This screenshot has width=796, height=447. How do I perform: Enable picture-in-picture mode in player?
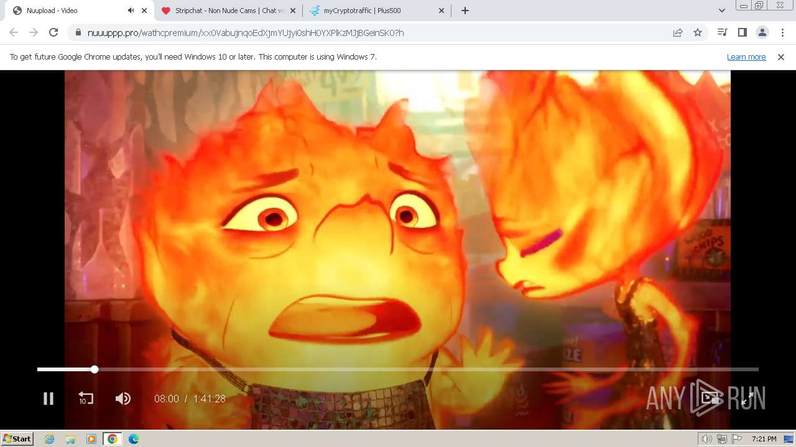click(x=710, y=399)
